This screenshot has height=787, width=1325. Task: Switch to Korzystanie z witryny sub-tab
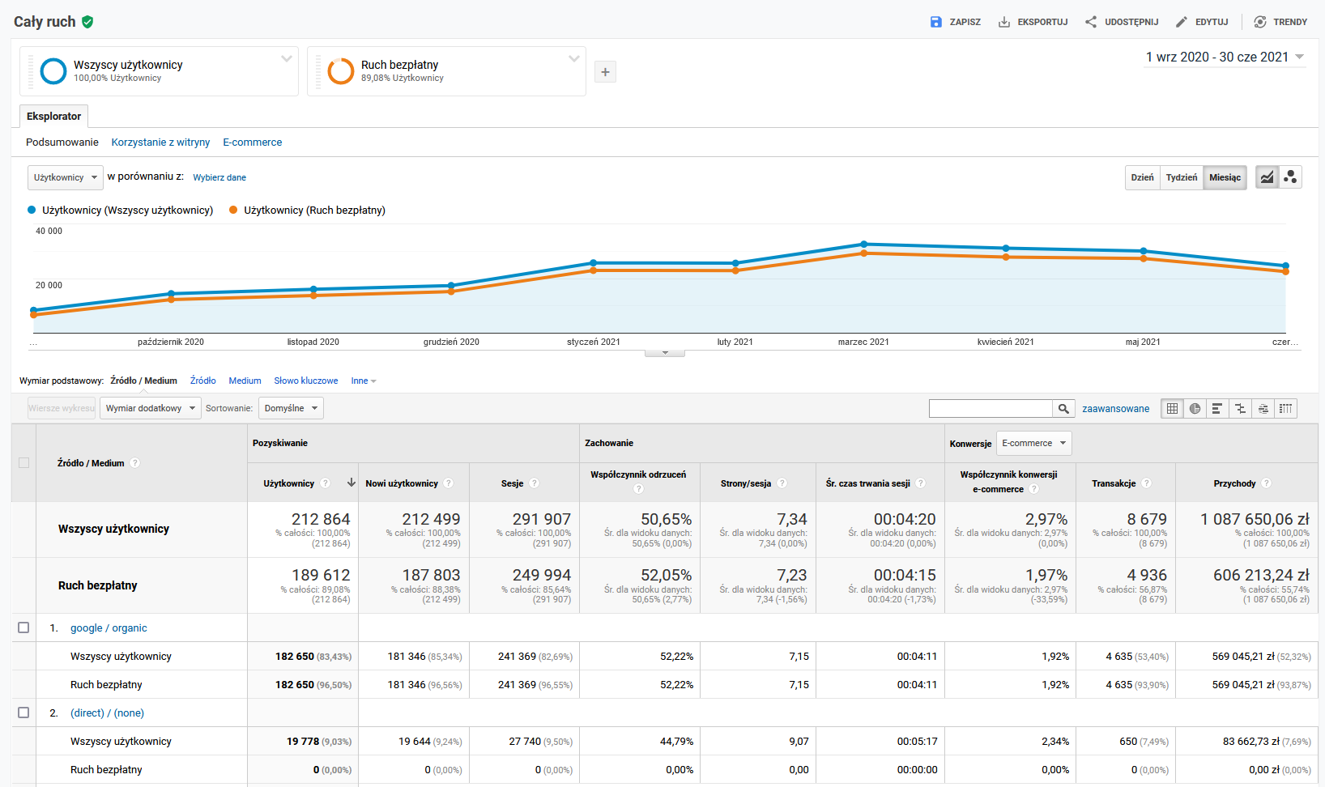[x=160, y=142]
